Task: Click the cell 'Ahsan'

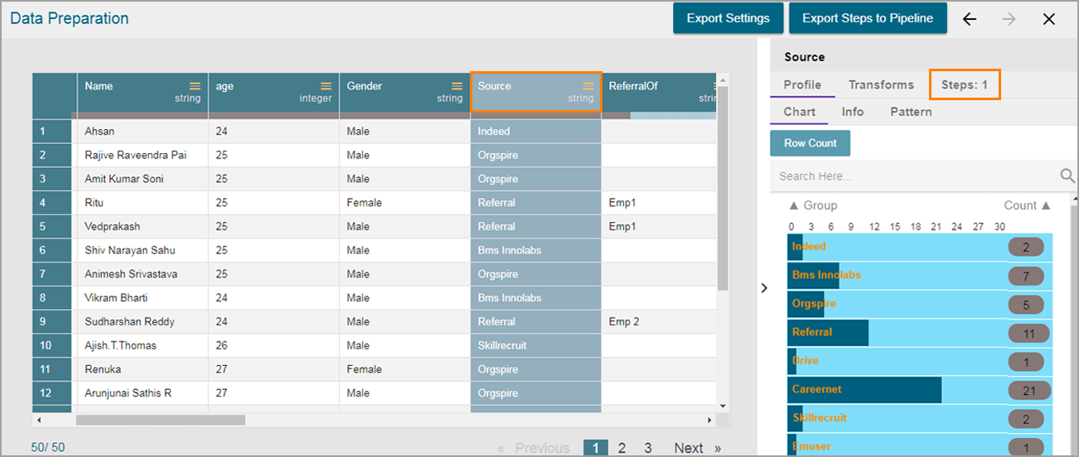Action: point(143,132)
